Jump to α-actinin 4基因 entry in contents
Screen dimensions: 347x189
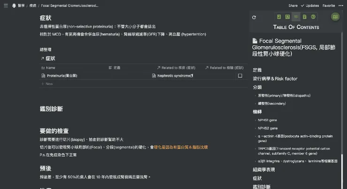[295, 138]
